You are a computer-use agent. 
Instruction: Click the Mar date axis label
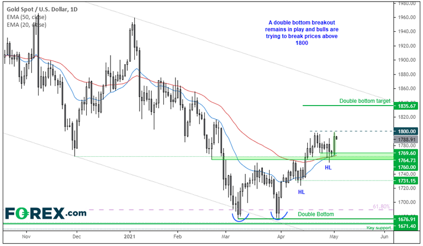[226, 236]
